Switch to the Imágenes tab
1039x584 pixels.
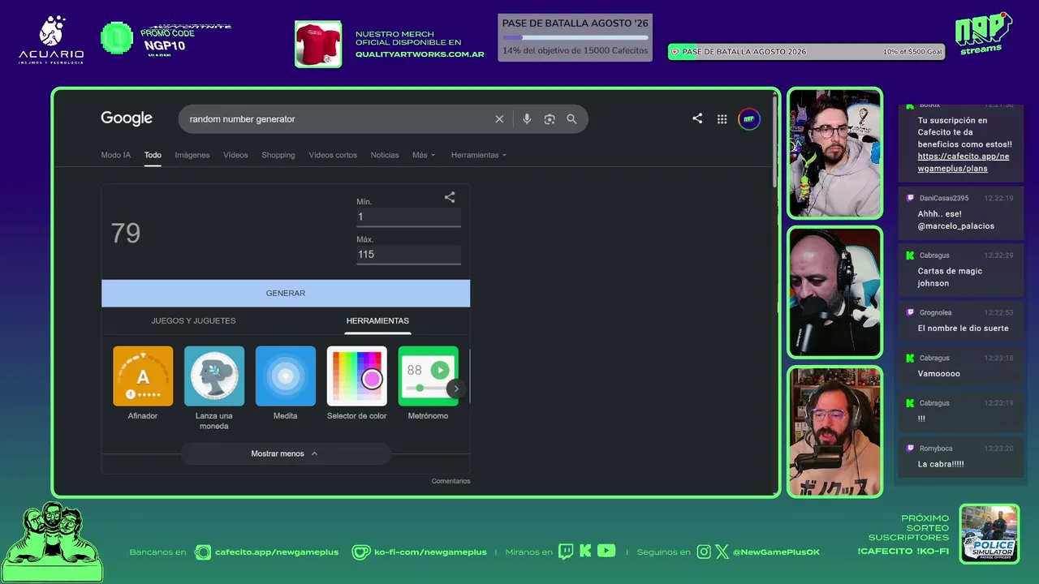[x=192, y=155]
